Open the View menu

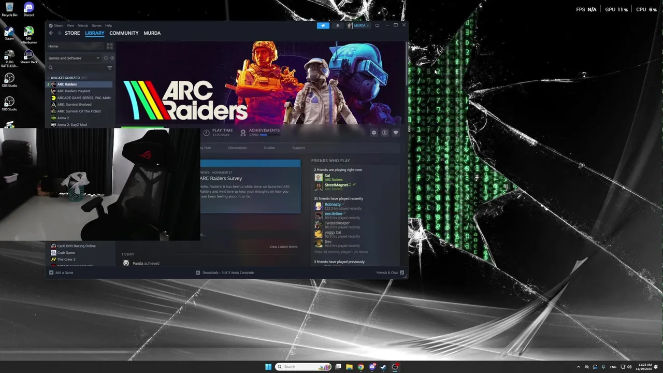(x=70, y=25)
